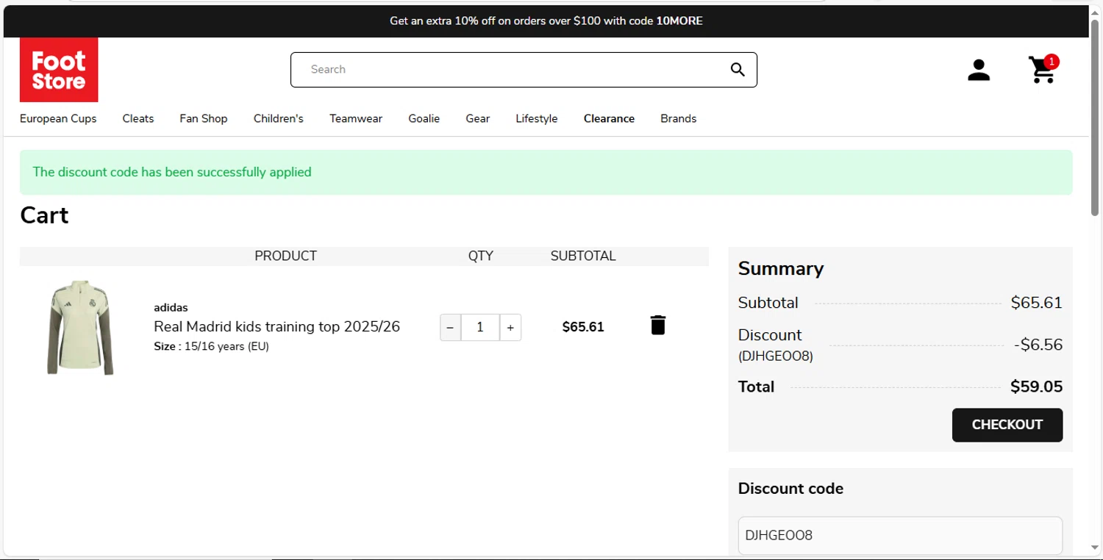Open the Fan Shop menu
This screenshot has width=1103, height=560.
204,118
